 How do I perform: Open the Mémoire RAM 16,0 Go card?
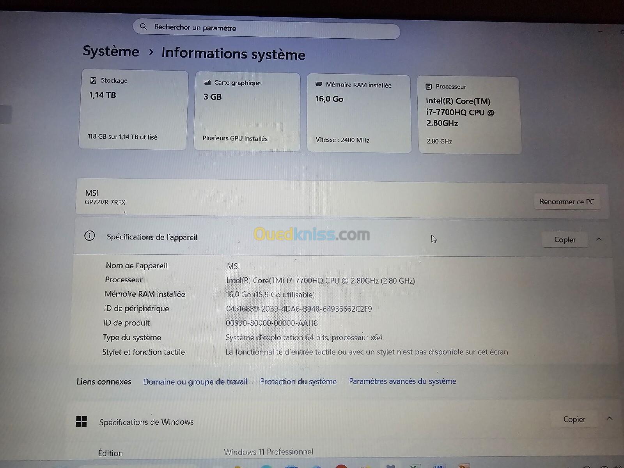pos(359,114)
